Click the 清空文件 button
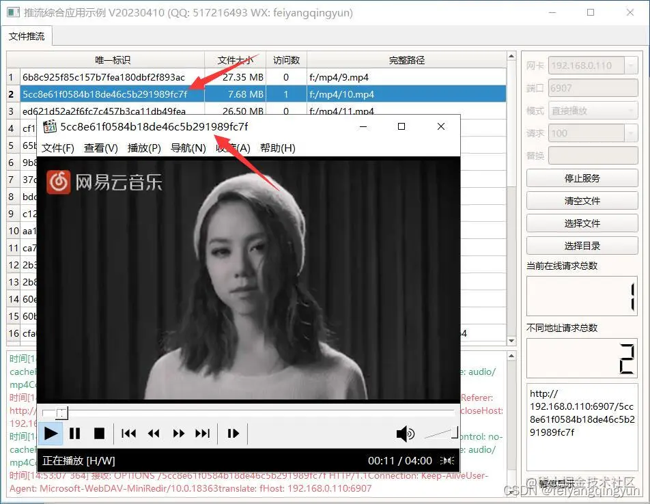Screen dimensions: 650x504 pyautogui.click(x=582, y=201)
